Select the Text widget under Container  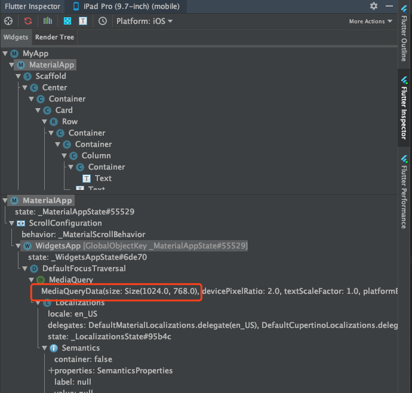coord(103,178)
